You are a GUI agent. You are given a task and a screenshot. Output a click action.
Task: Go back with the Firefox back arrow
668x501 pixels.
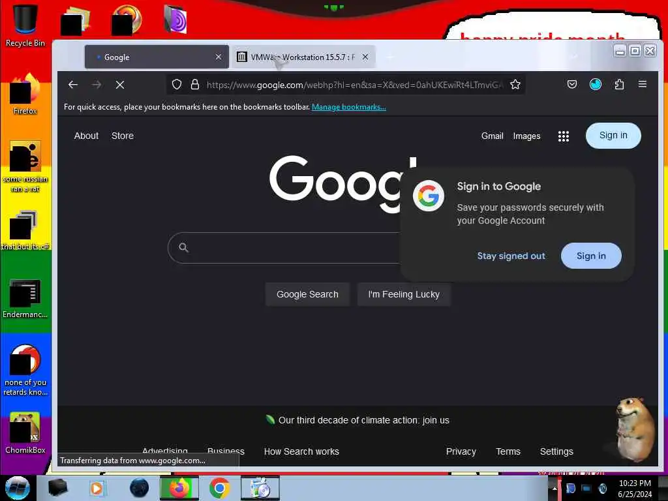[73, 85]
